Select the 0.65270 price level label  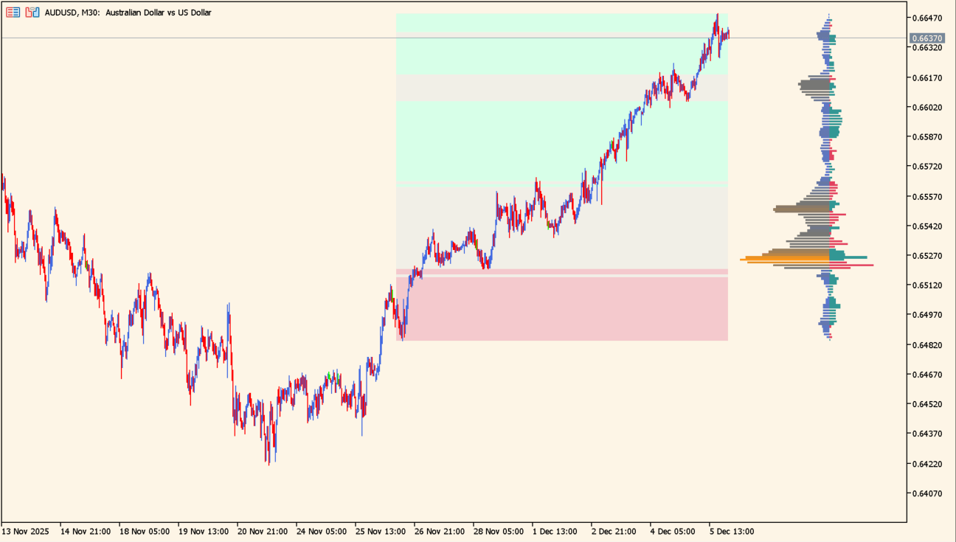(927, 256)
